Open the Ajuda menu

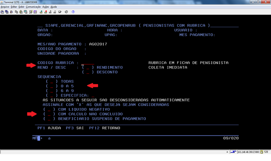pyautogui.click(x=54, y=7)
